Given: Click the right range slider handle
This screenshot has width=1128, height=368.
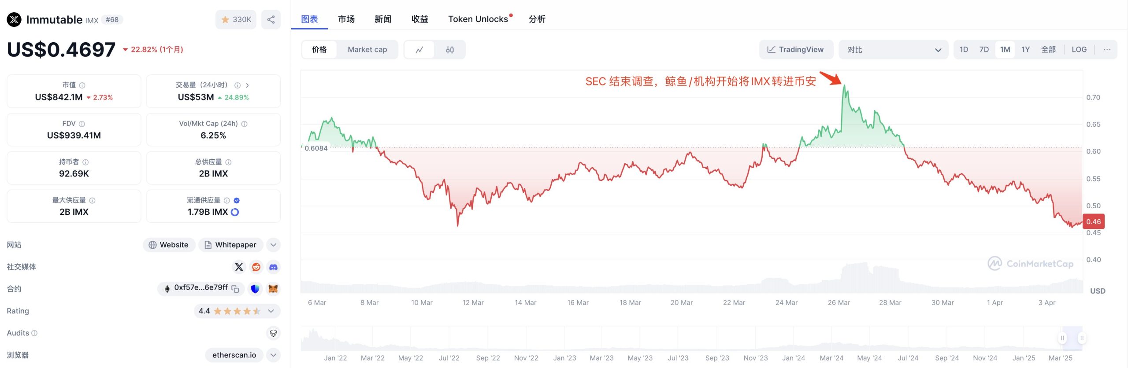Looking at the screenshot, I should 1081,338.
